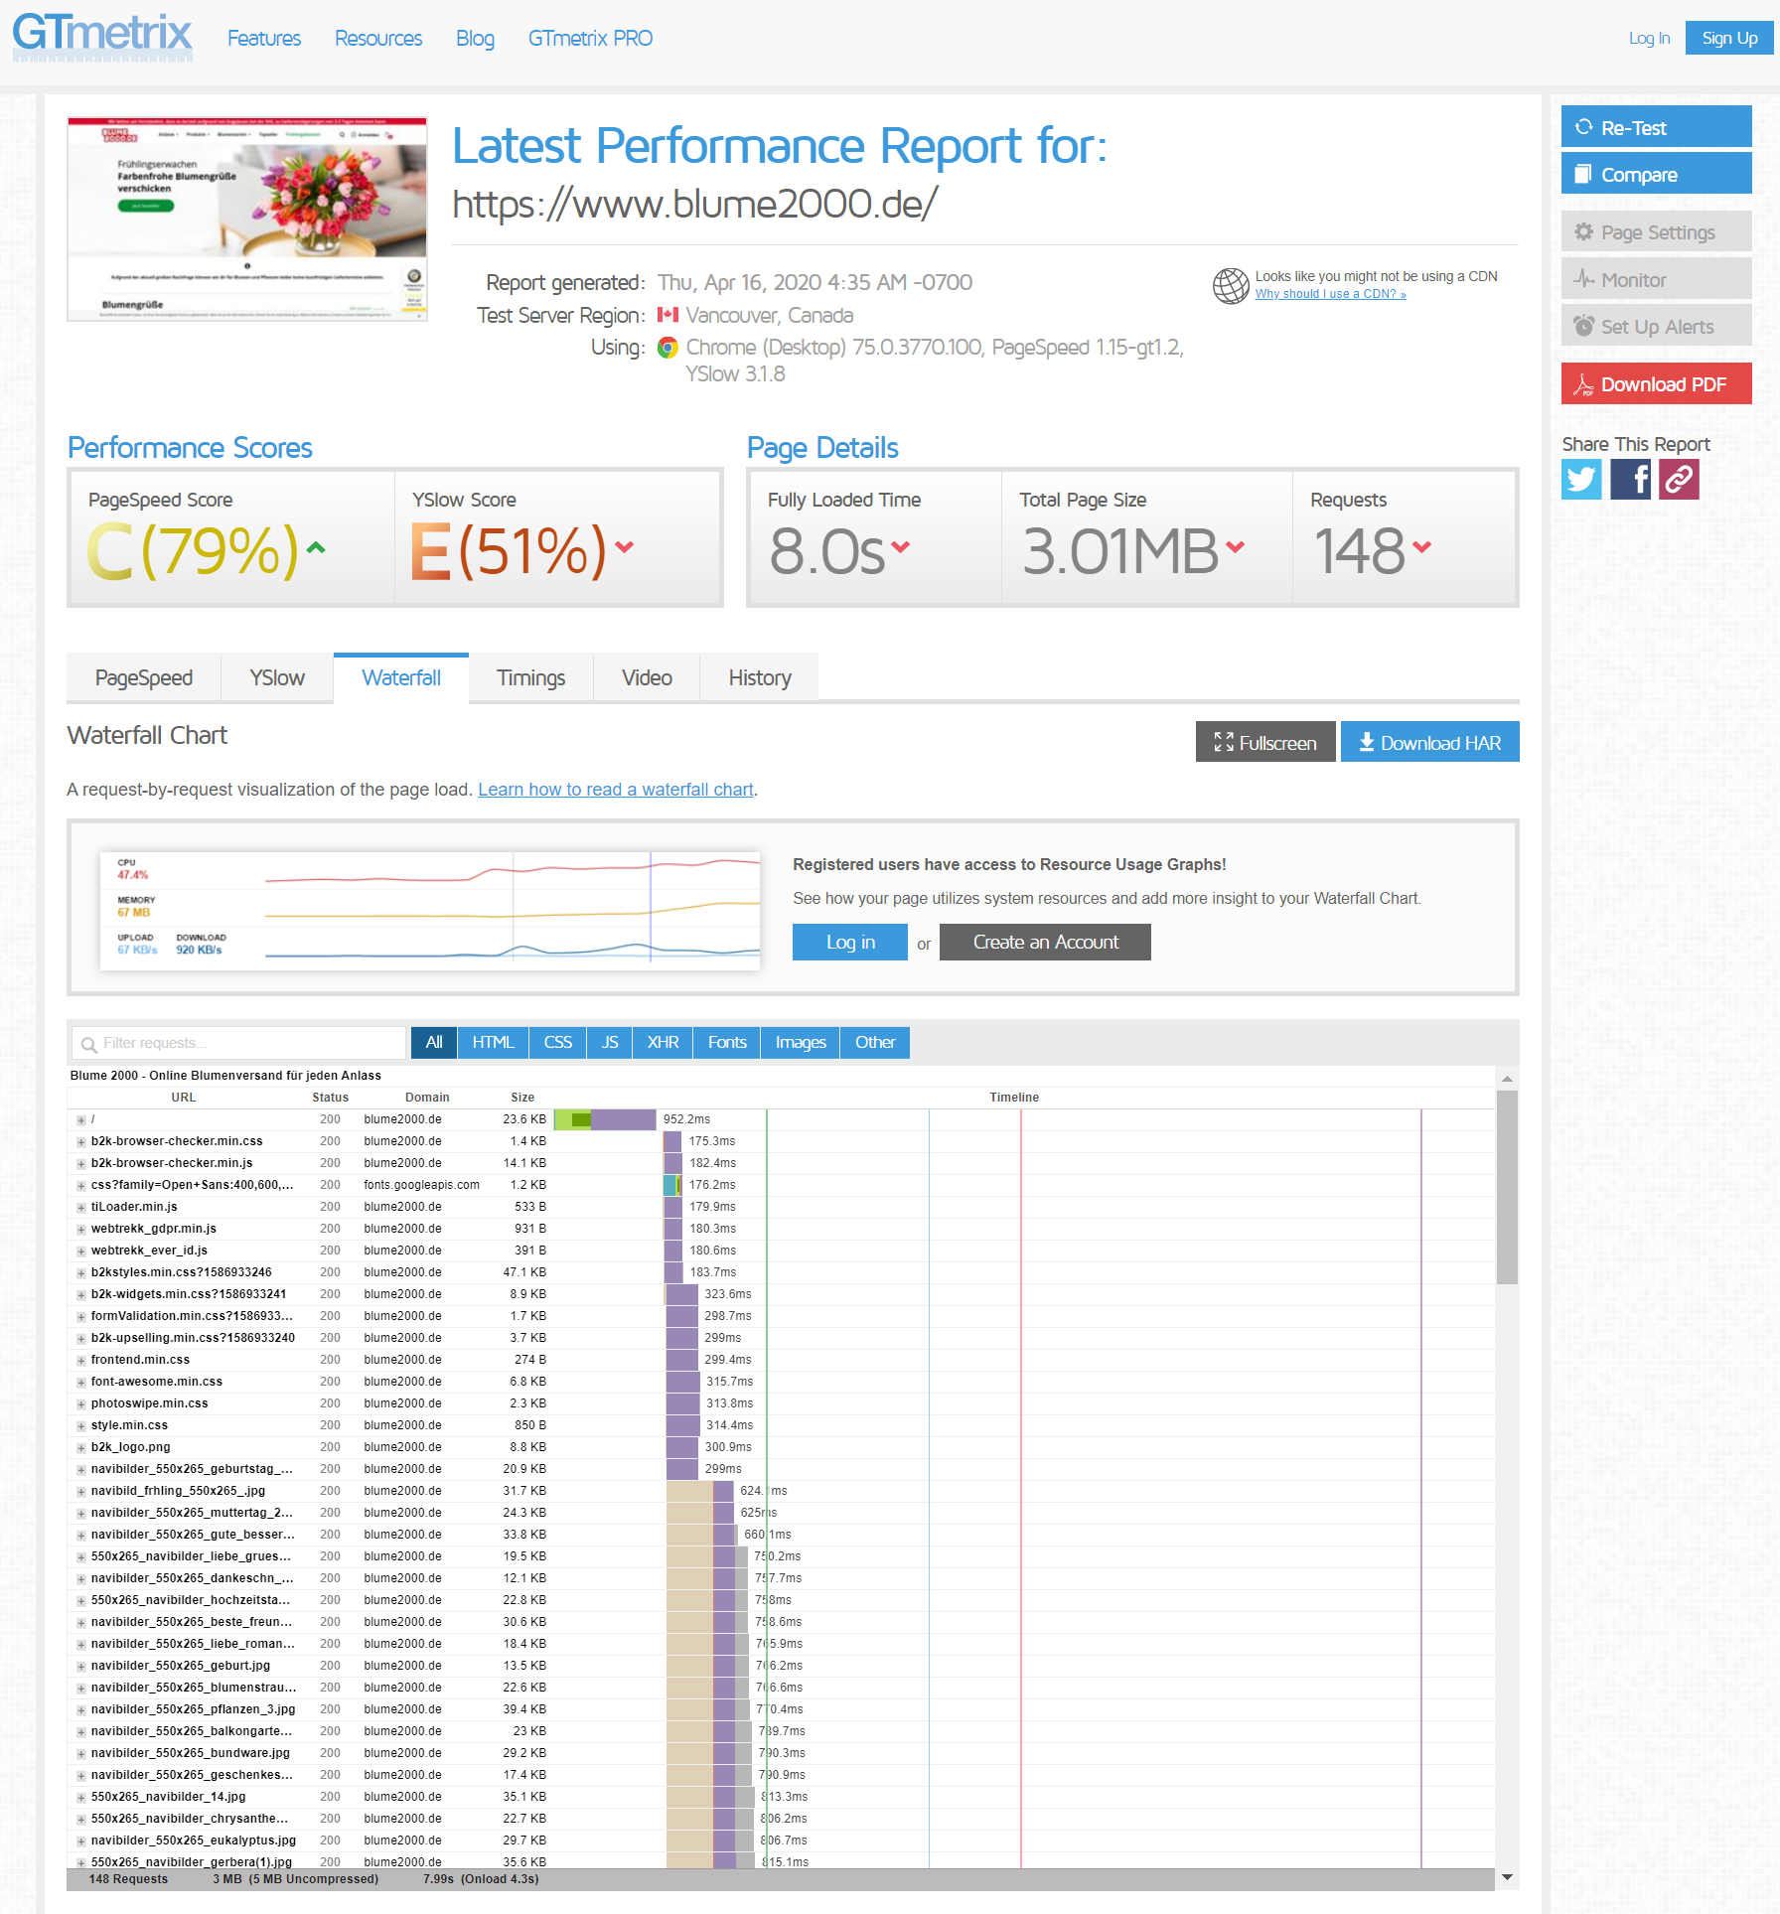Filter requests by Images

[x=801, y=1042]
